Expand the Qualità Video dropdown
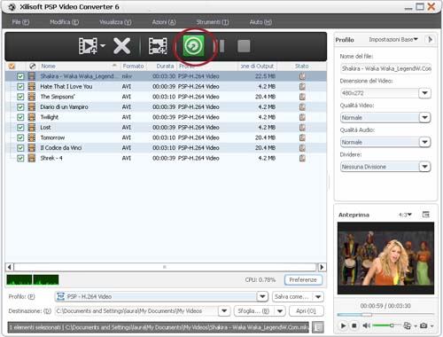The image size is (443, 337). [424, 118]
